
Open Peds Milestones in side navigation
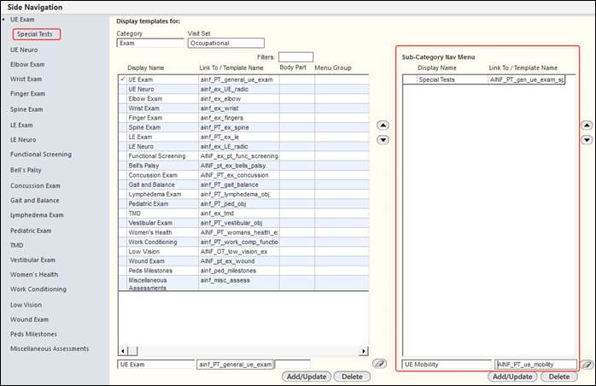[x=33, y=334]
